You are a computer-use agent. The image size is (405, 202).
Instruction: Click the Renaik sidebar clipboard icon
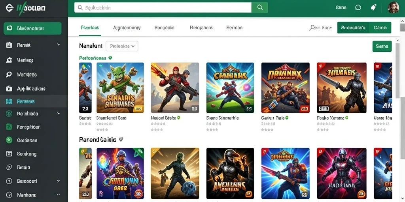(x=9, y=45)
